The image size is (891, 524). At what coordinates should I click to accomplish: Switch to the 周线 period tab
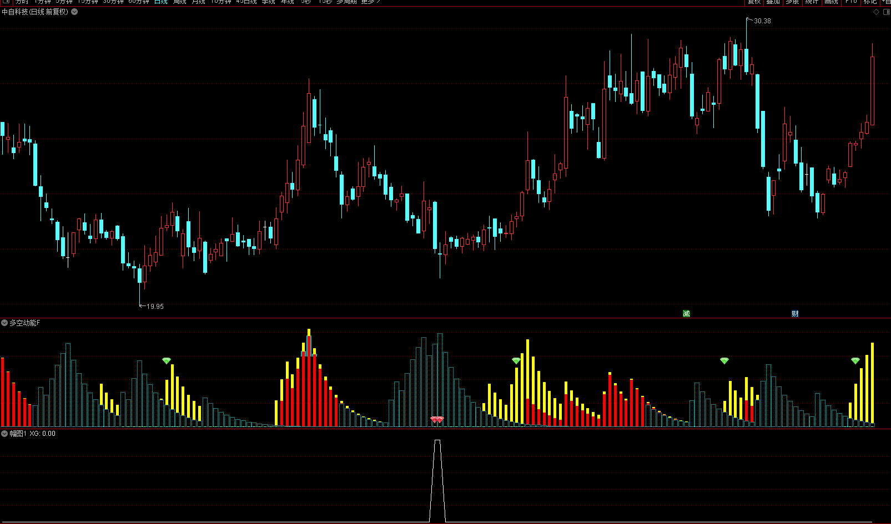[x=180, y=2]
